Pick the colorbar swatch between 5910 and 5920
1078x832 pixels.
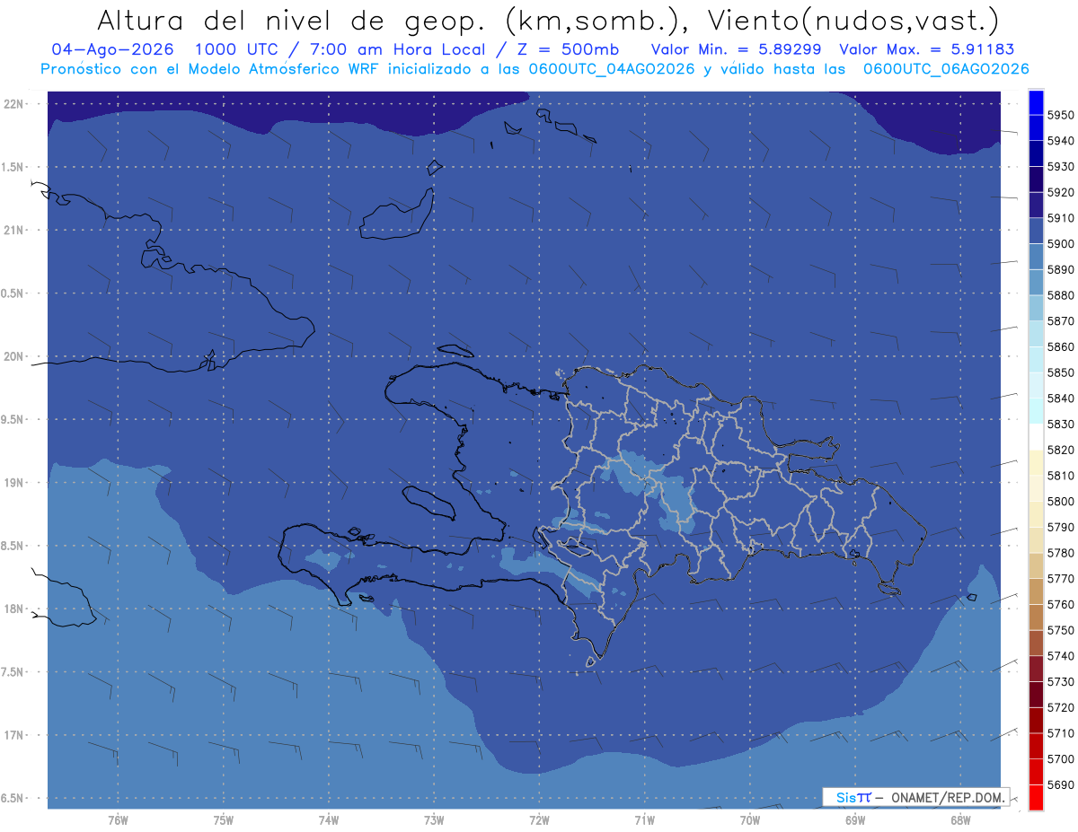pos(1036,206)
